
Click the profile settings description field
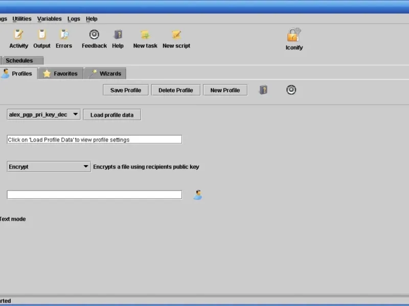pos(95,139)
